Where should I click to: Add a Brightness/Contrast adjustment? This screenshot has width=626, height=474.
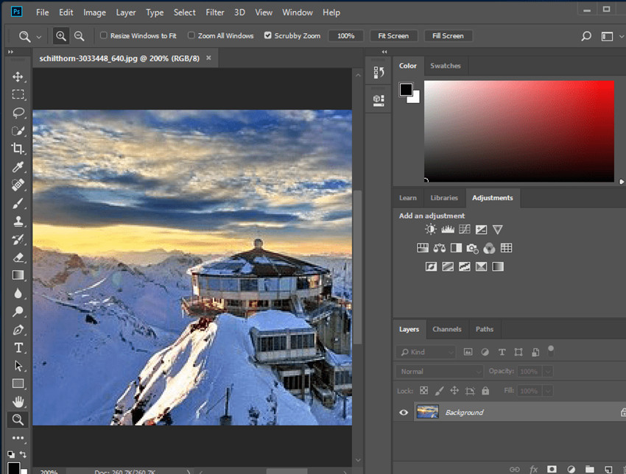click(430, 230)
